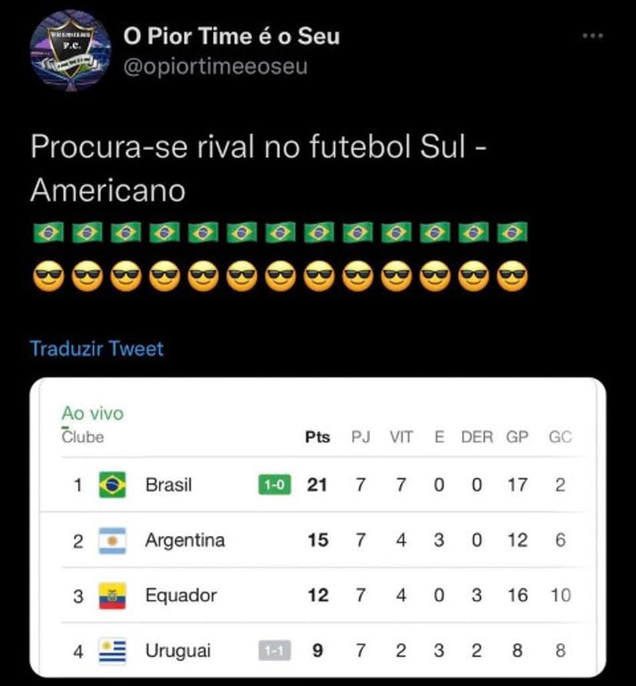Click the GP goals column header
The width and height of the screenshot is (636, 686).
[518, 436]
